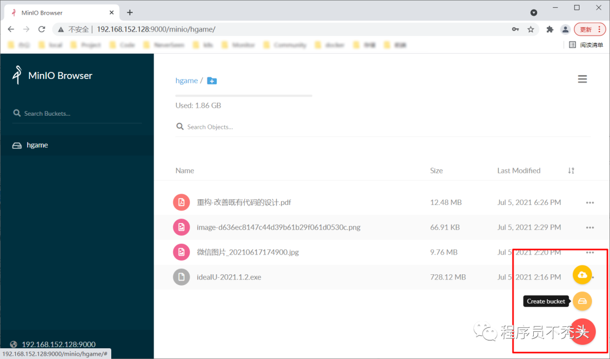Viewport: 610px width, 359px height.
Task: Select the hgame bucket in the sidebar
Action: [x=77, y=145]
